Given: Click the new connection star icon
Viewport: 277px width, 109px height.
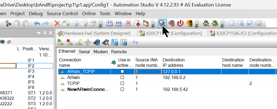Looking at the screenshot, I should click(79, 42).
